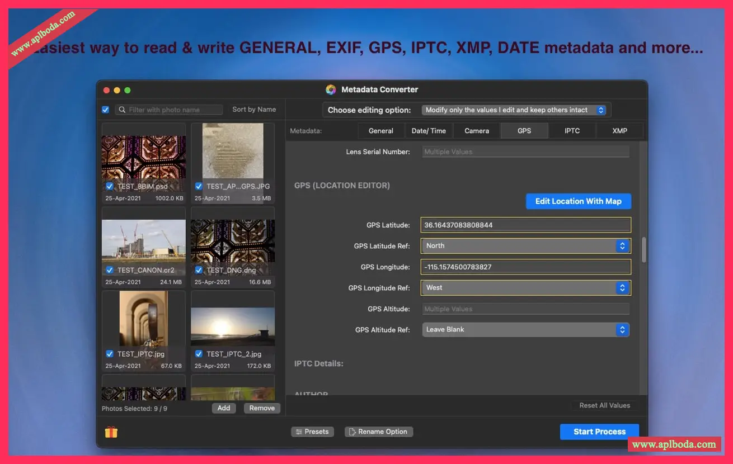733x464 pixels.
Task: Open the Sort by Name menu
Action: point(254,110)
